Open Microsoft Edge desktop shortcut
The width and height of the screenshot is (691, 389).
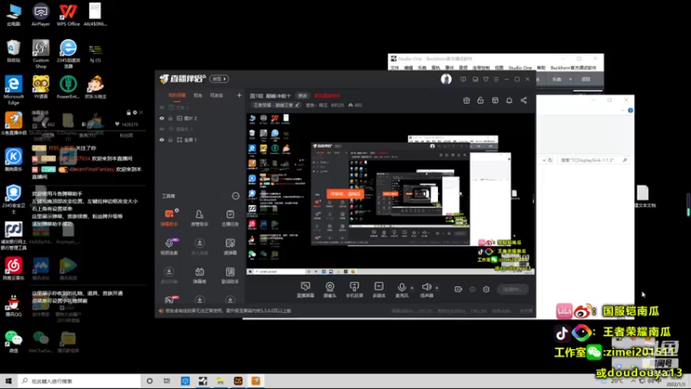13,90
